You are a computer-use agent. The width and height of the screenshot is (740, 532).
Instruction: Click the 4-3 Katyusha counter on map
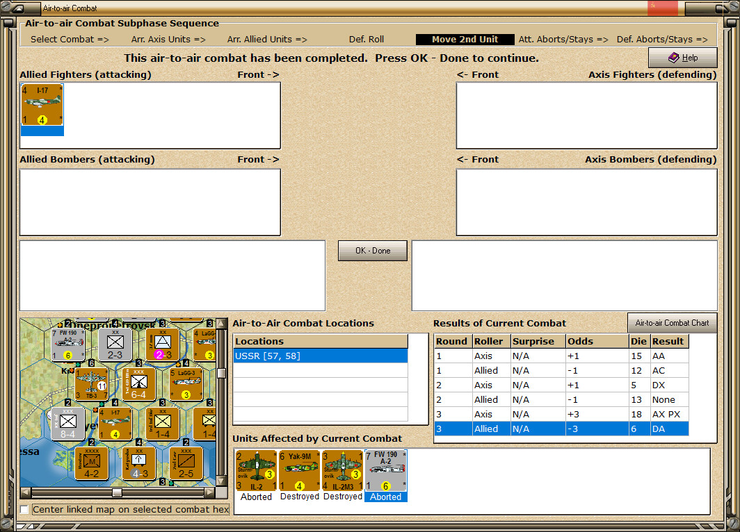[x=139, y=463]
